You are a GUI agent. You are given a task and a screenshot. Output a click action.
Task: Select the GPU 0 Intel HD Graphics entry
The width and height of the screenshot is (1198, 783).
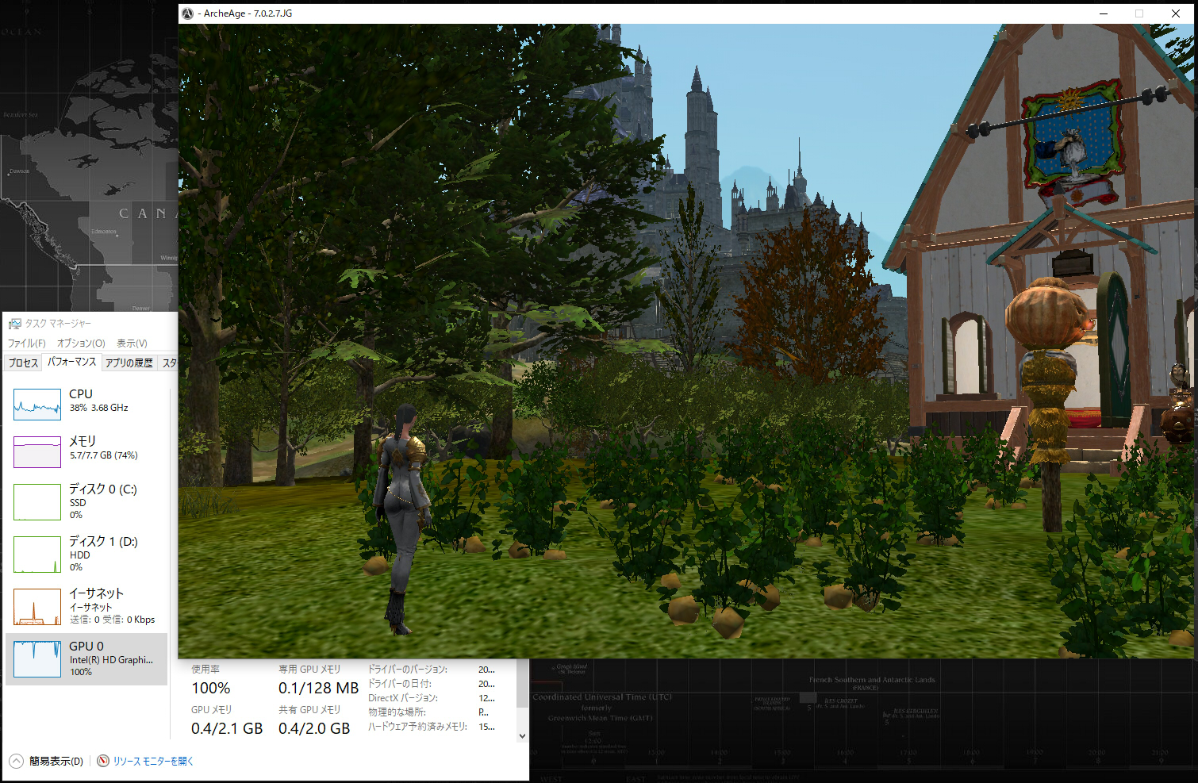point(86,658)
